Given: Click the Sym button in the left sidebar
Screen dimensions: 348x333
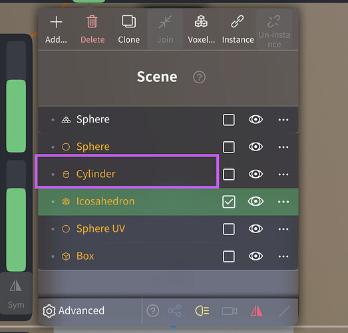Looking at the screenshot, I should pos(16,293).
